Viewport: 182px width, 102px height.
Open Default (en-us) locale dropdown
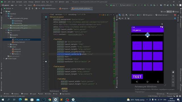pyautogui.click(x=162, y=15)
